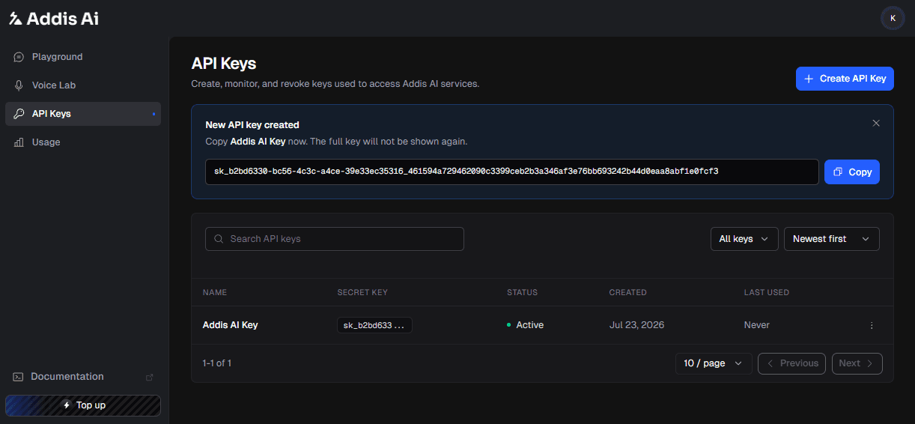Click the SECRET KEY column header
This screenshot has height=424, width=915.
[x=362, y=292]
